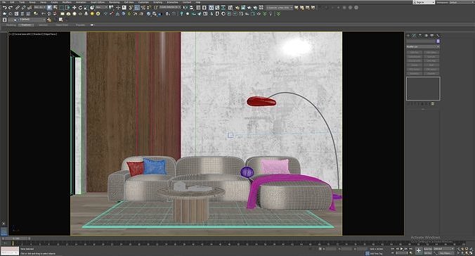Click the Key Filters button
The height and width of the screenshot is (256, 475).
(x=446, y=253)
